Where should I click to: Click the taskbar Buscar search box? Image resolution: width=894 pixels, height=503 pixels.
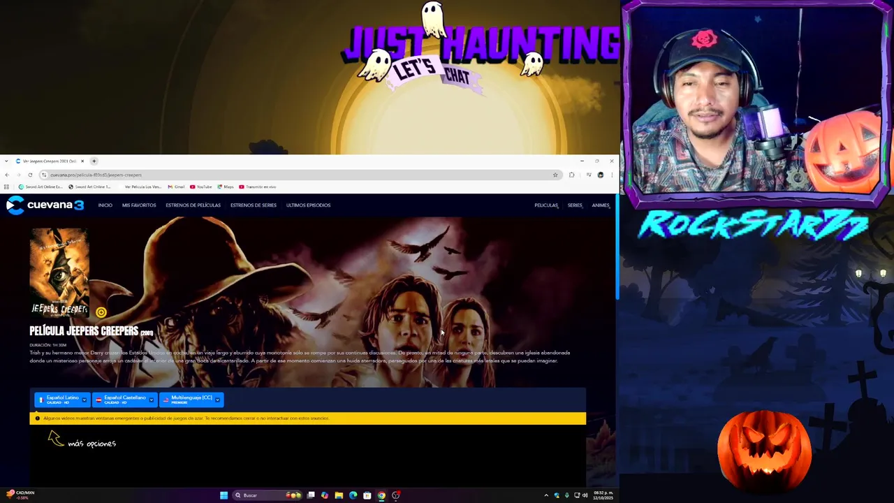tap(267, 495)
